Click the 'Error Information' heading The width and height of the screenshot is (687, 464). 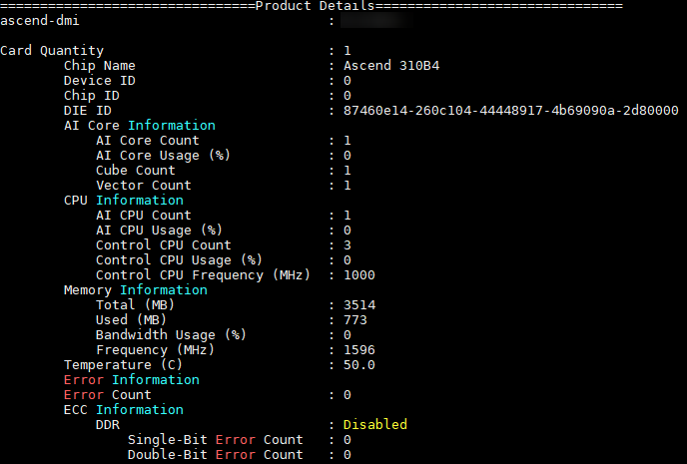click(132, 379)
